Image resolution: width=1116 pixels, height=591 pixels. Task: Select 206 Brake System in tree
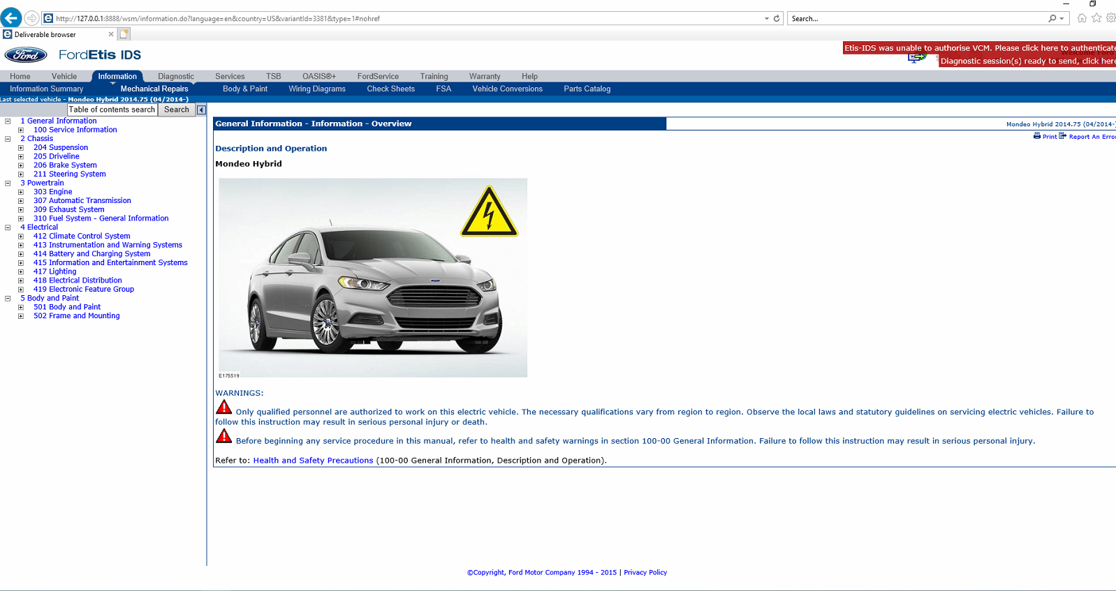point(65,165)
